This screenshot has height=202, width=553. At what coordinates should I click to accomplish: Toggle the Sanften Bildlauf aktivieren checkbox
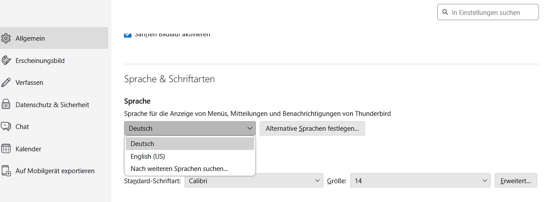click(x=128, y=34)
